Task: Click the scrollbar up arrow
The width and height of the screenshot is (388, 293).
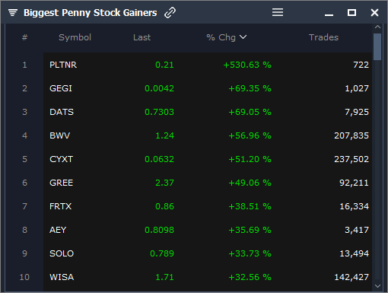Action: click(x=377, y=27)
